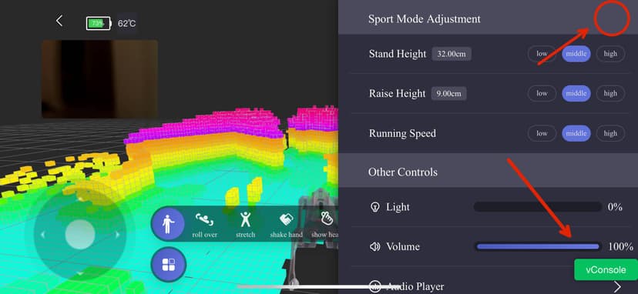
Task: Tap the battery level indicator
Action: point(99,23)
